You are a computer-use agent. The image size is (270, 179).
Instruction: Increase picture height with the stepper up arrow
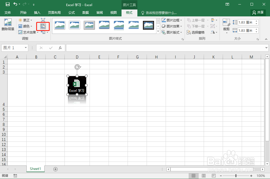click(x=257, y=21)
